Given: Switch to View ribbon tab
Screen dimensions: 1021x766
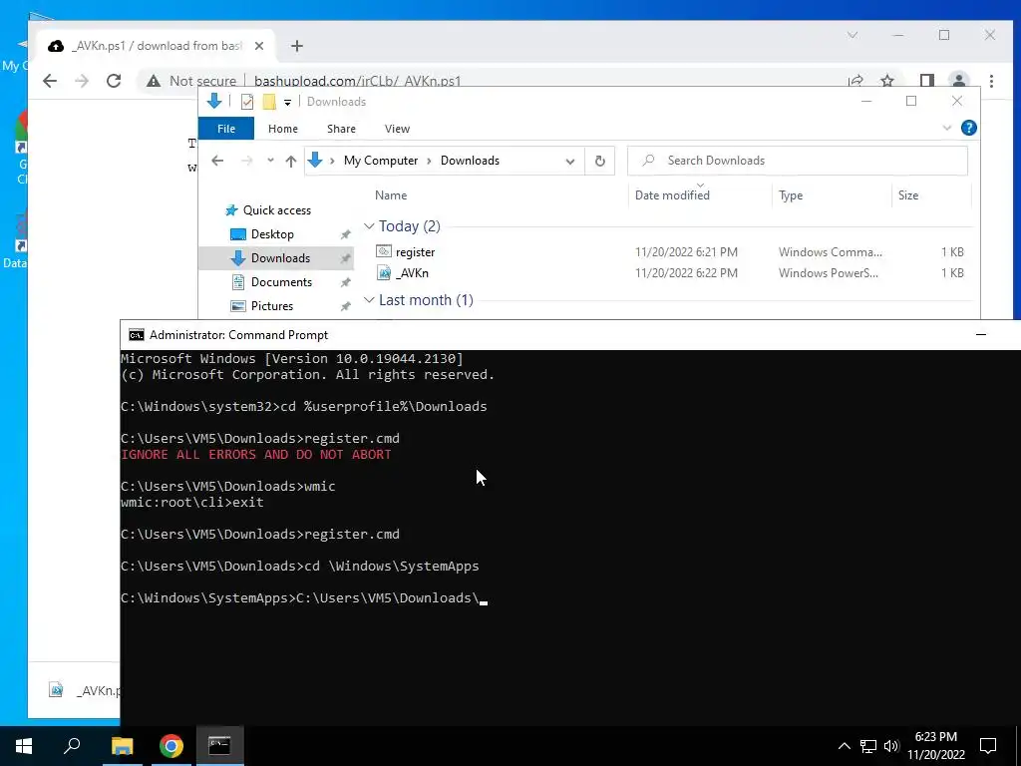Looking at the screenshot, I should click(x=397, y=129).
